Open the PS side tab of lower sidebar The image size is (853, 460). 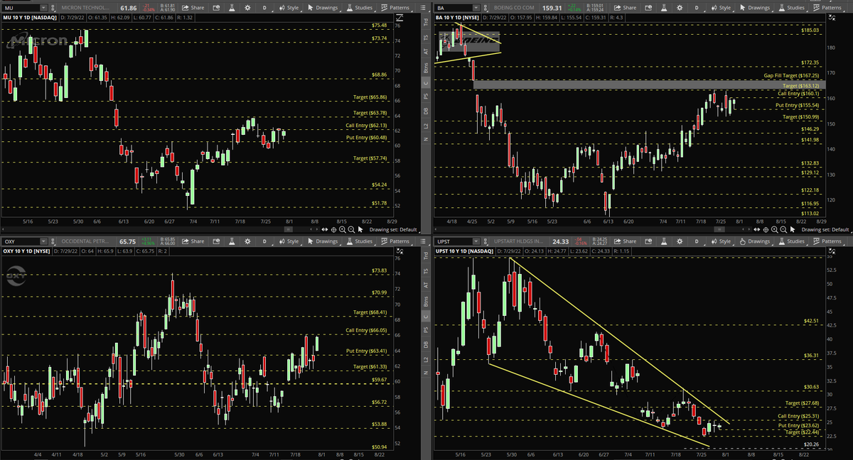point(426,330)
